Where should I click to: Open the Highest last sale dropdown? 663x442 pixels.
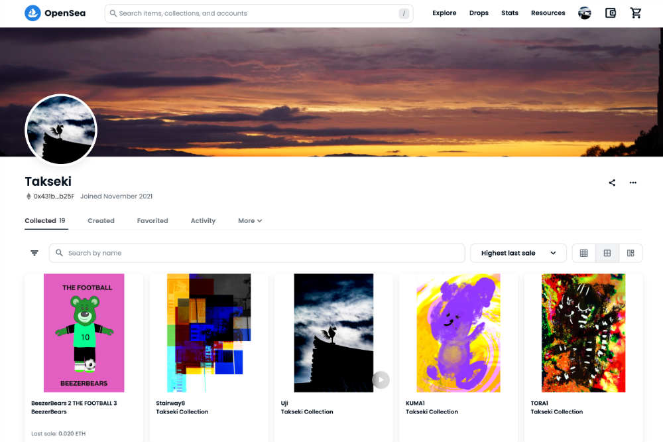[518, 253]
